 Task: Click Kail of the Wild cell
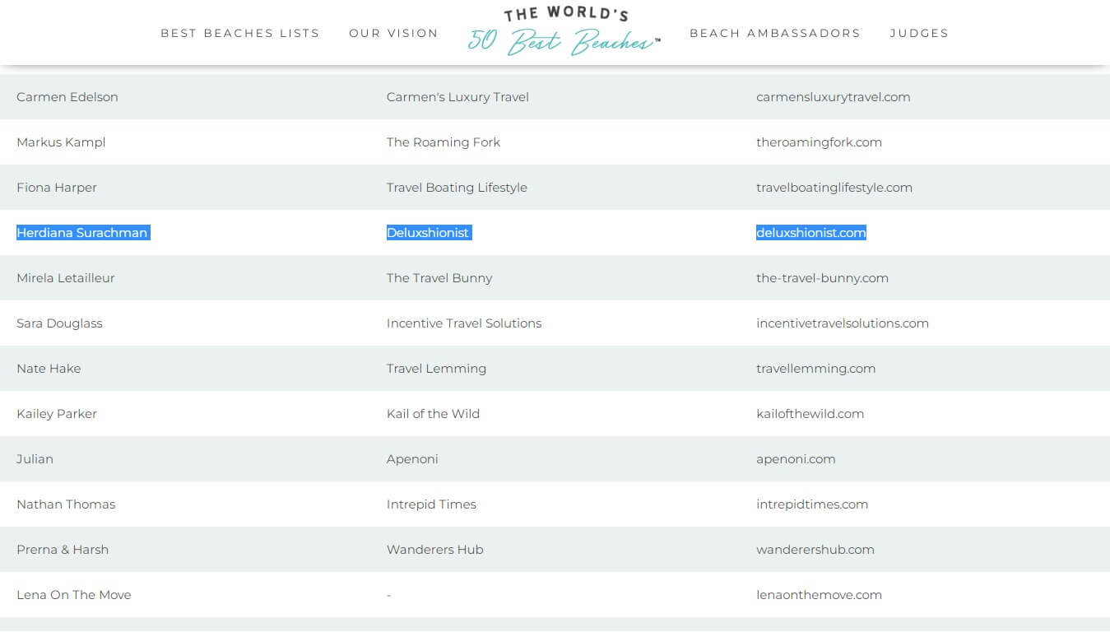433,414
